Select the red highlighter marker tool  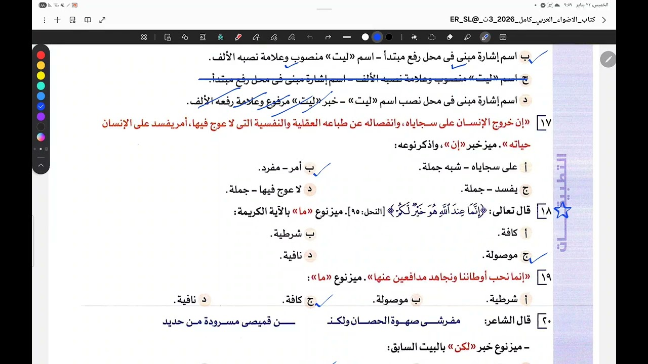pyautogui.click(x=238, y=37)
